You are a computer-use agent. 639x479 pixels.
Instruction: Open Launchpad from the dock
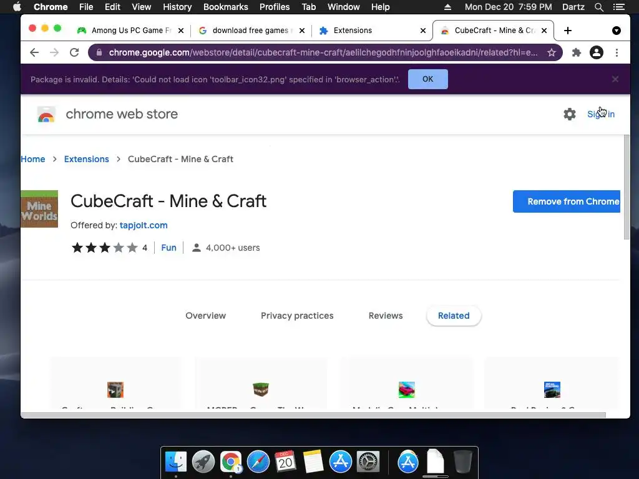(x=203, y=462)
